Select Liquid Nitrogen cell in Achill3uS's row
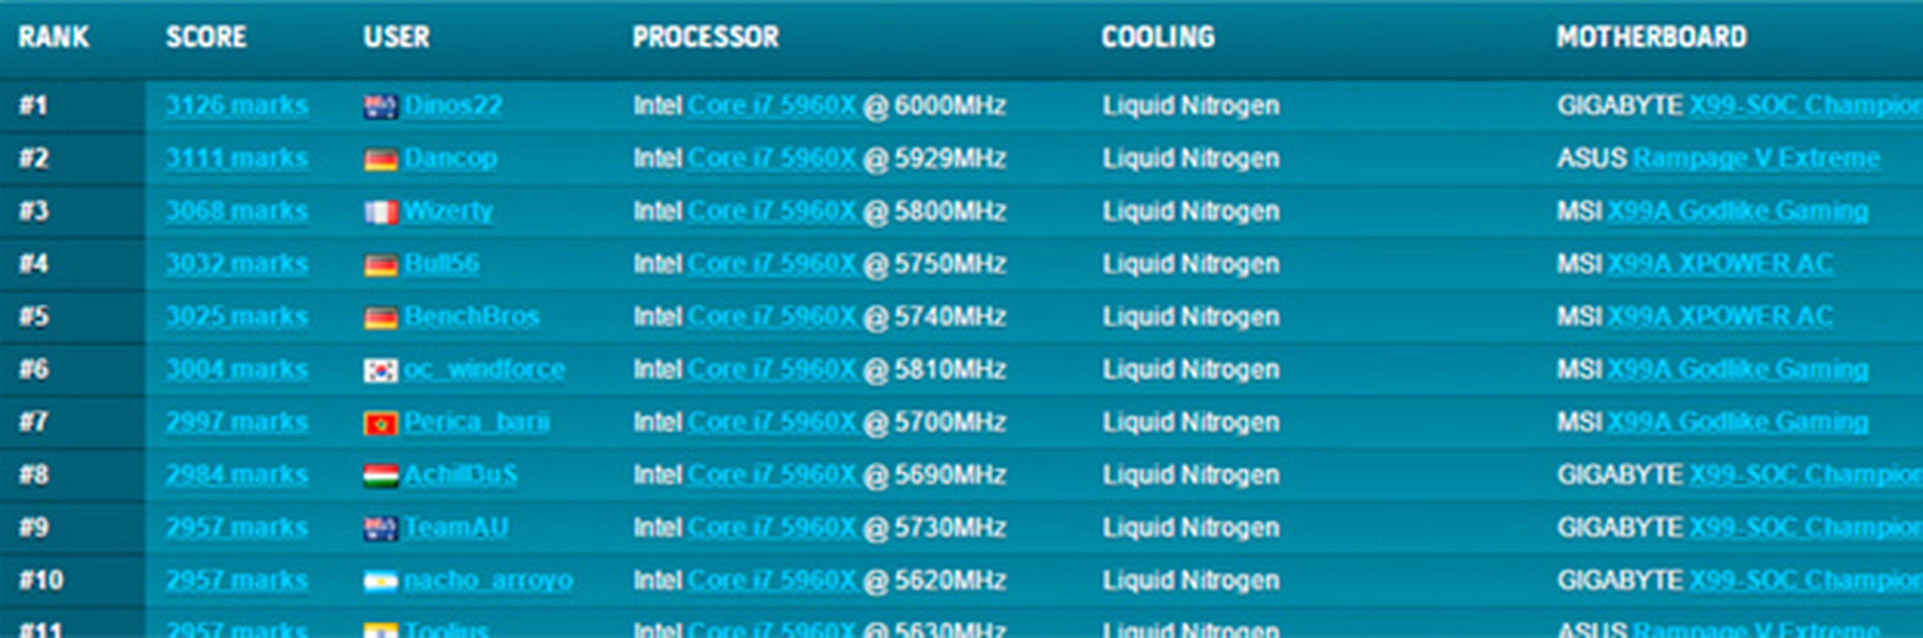Screen dimensions: 1923x638 point(1191,475)
